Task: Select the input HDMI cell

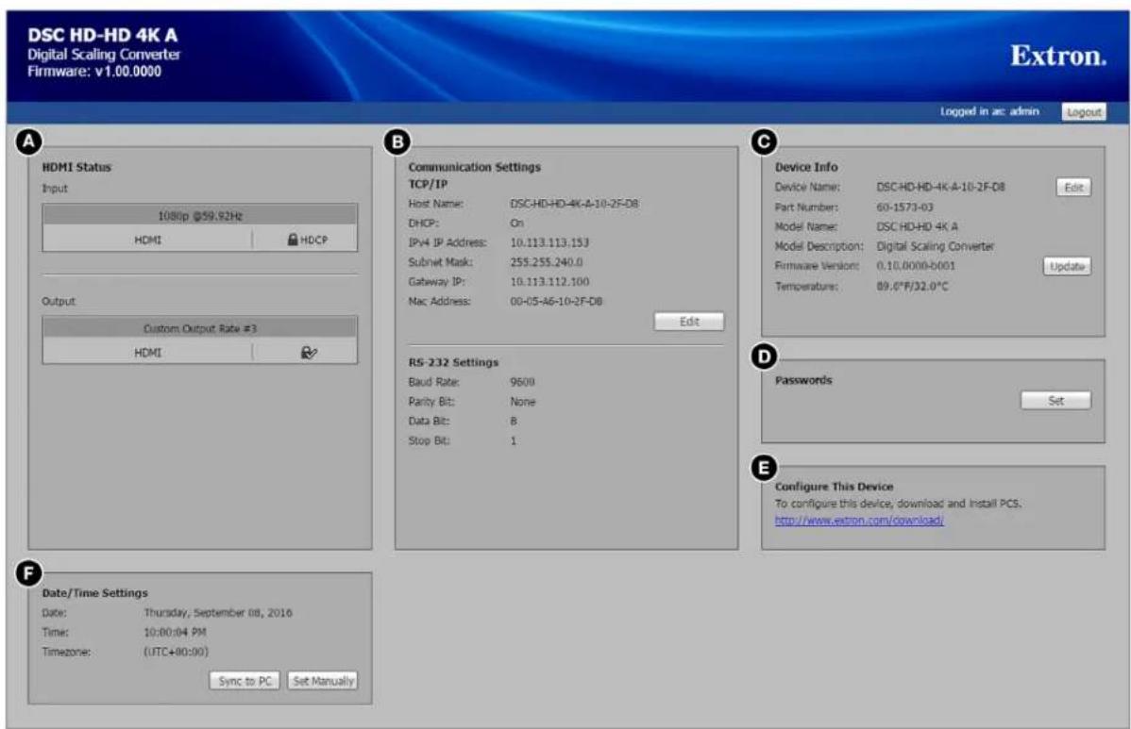Action: point(148,240)
